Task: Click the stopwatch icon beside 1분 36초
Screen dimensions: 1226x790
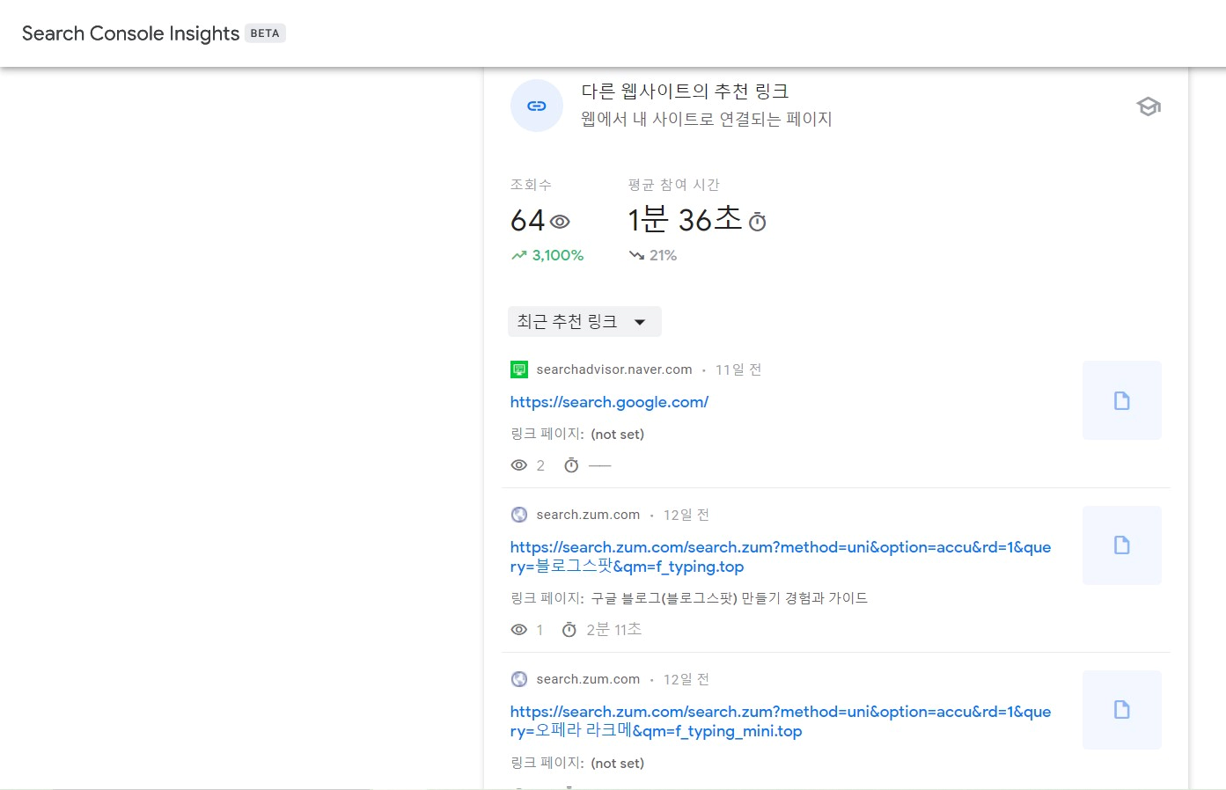Action: click(757, 222)
